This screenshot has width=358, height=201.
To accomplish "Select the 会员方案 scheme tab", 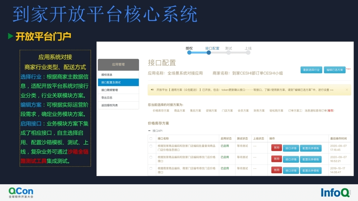I will click(x=243, y=111).
